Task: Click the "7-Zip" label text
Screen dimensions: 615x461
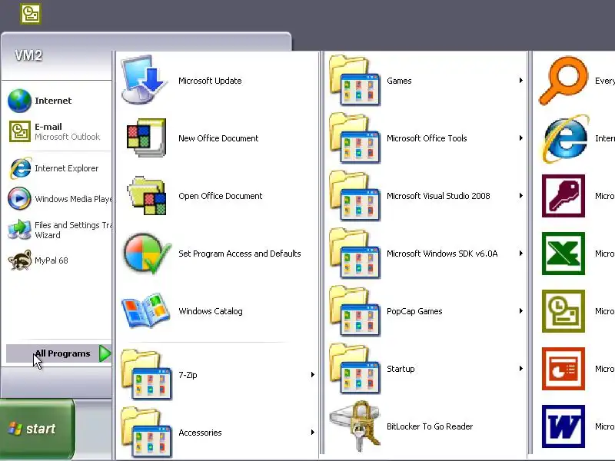Action: [x=188, y=375]
